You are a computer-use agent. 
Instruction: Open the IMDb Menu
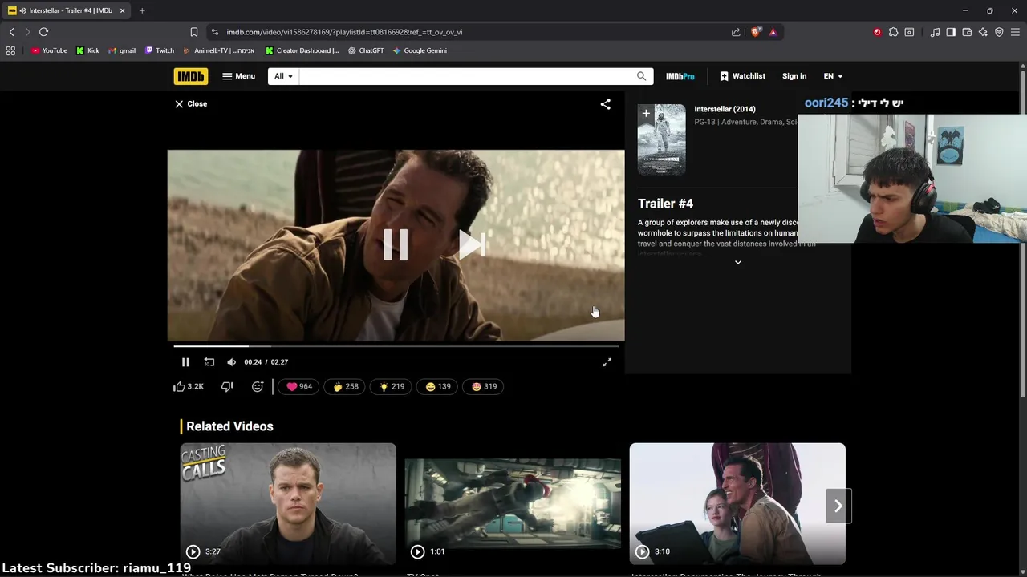[238, 76]
